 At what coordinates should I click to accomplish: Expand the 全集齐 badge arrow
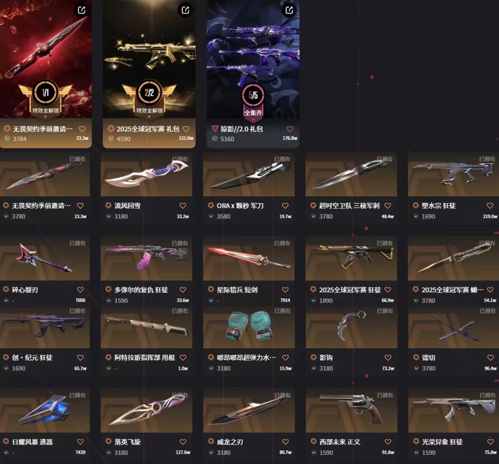pos(253,120)
